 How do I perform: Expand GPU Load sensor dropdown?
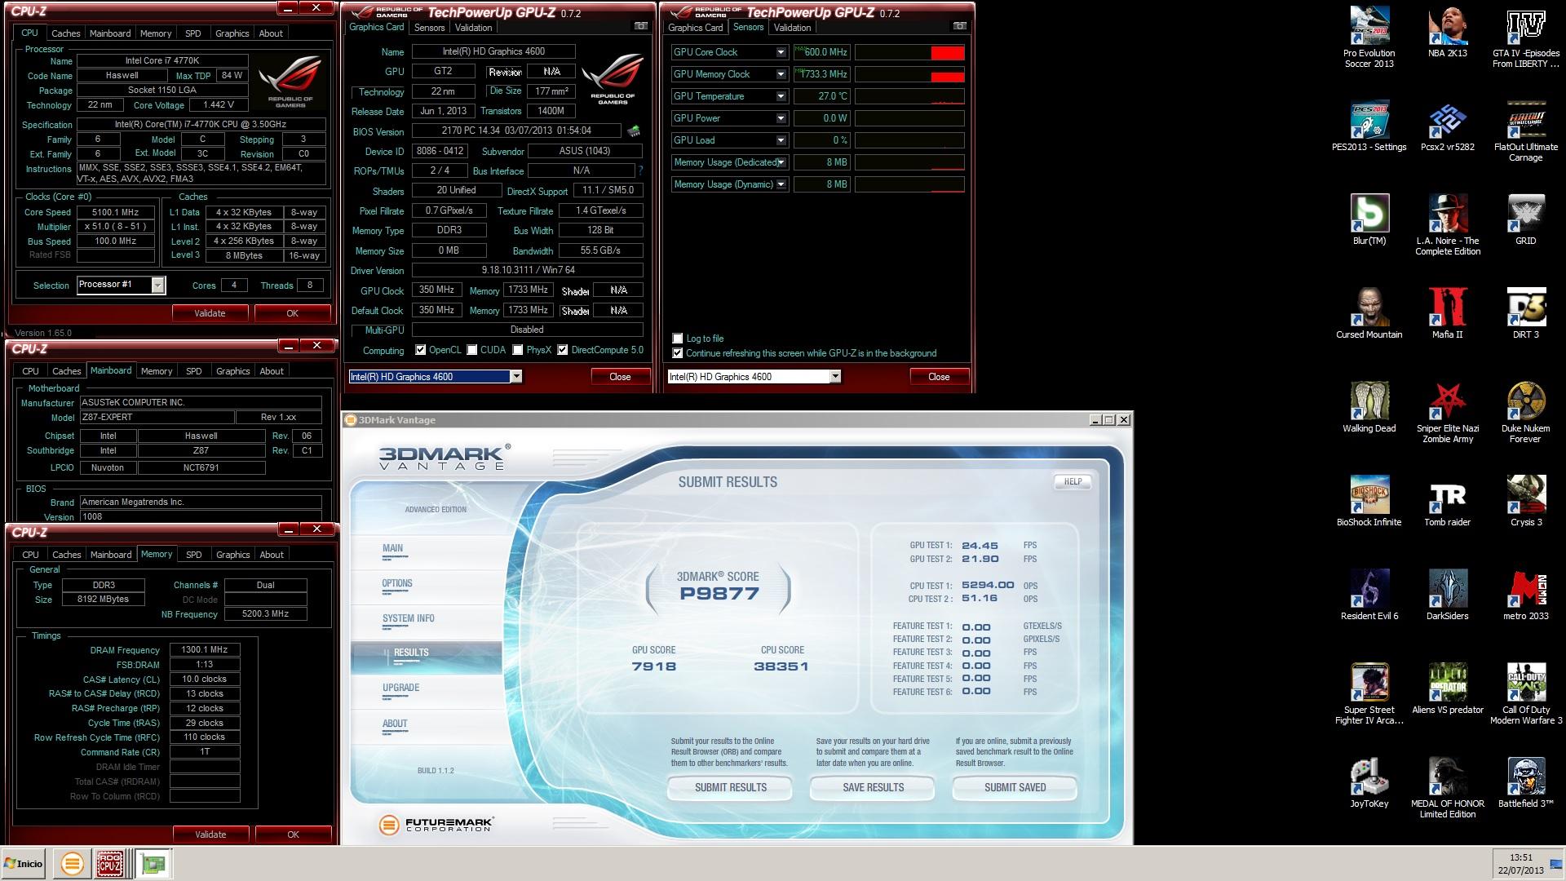click(781, 140)
